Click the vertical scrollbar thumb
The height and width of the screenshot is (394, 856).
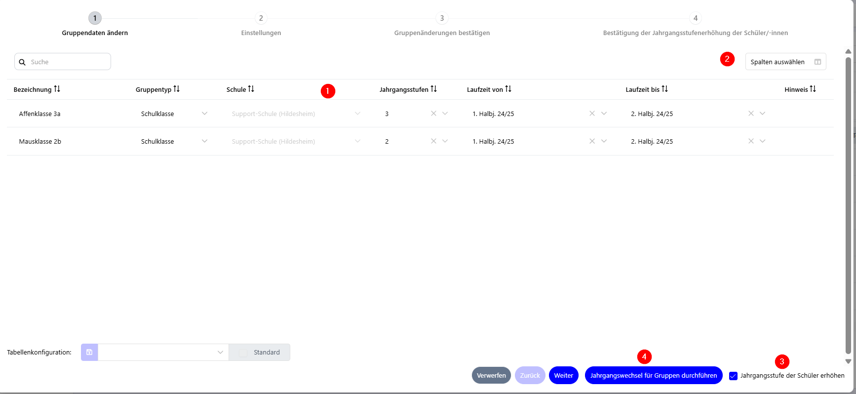pyautogui.click(x=848, y=205)
